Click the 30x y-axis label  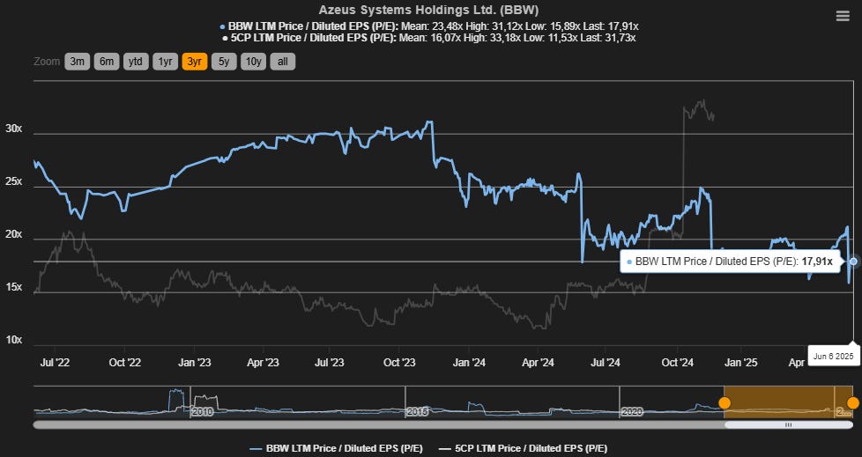14,129
